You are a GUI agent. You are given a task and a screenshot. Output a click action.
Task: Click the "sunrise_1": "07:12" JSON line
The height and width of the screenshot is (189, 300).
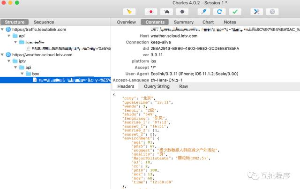coord(146,122)
